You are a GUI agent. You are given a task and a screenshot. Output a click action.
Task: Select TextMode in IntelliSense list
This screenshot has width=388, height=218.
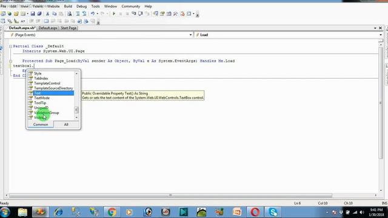51,98
